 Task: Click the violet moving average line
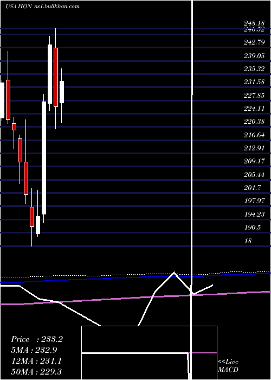pyautogui.click(x=135, y=298)
